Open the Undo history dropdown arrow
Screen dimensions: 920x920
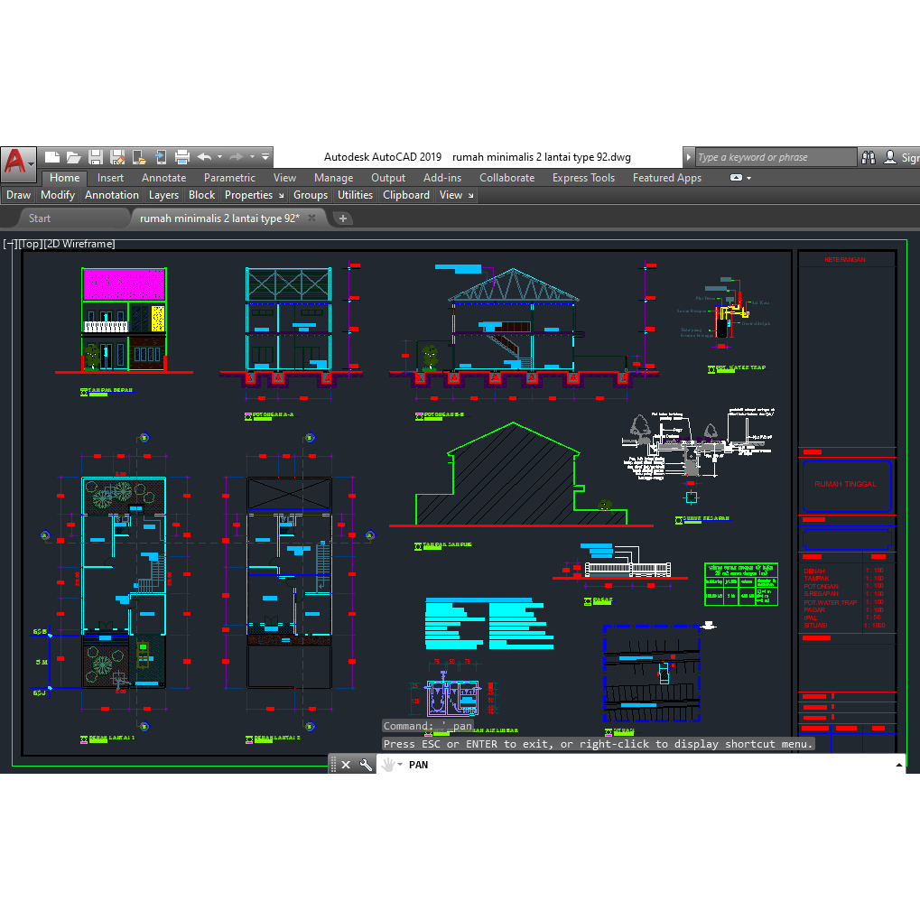pos(220,157)
